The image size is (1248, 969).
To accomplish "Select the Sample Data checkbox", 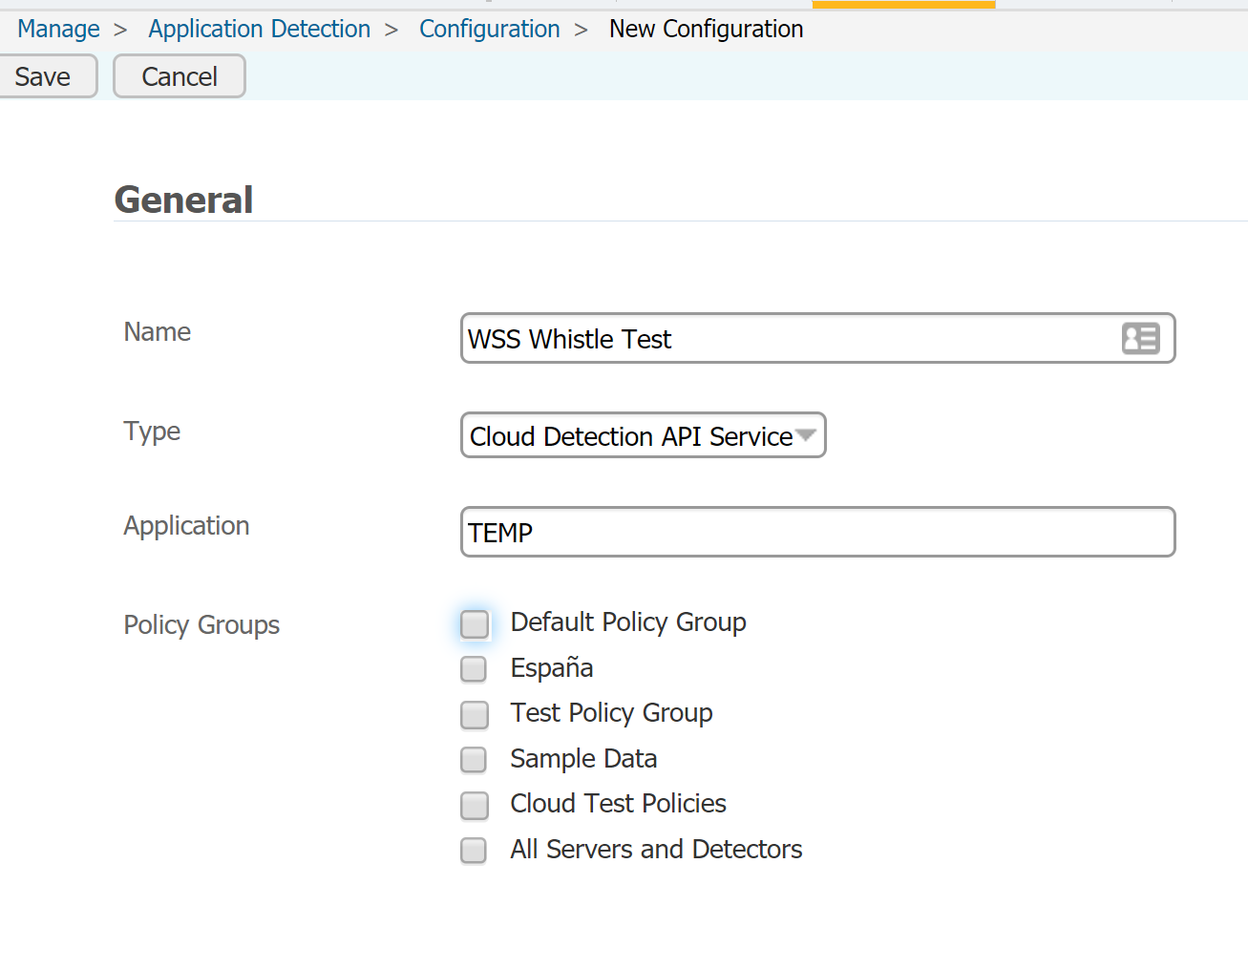I will tap(474, 760).
